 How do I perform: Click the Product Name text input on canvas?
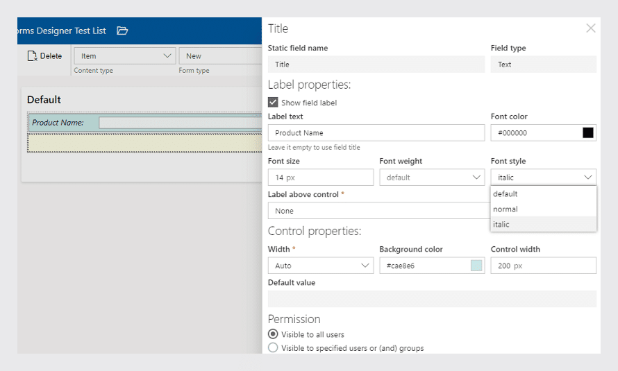(x=180, y=123)
